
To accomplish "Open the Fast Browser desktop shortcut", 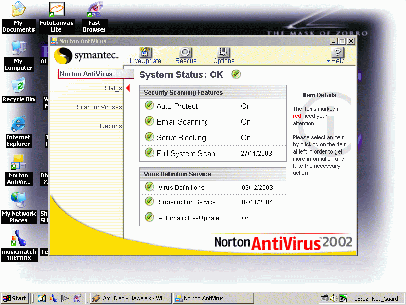I will pyautogui.click(x=94, y=17).
